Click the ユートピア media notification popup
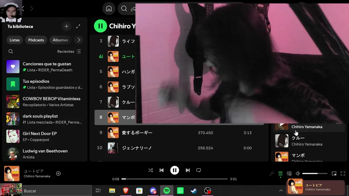349x196 pixels. pyautogui.click(x=316, y=187)
